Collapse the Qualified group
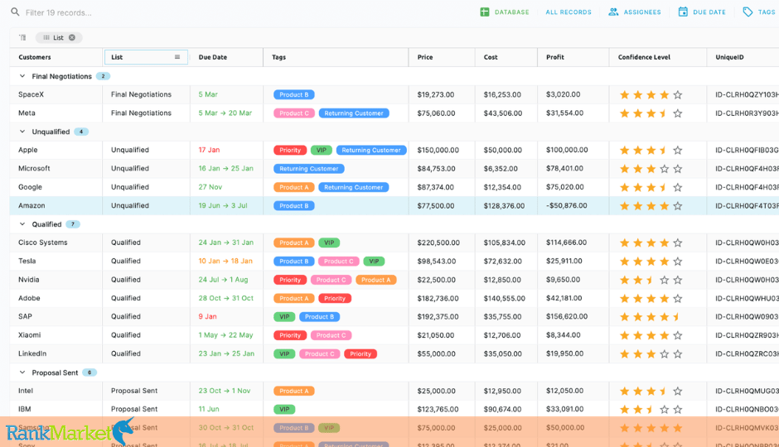 [22, 224]
